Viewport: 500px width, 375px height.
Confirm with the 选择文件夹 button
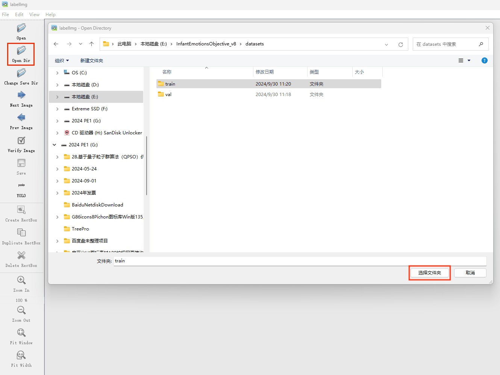click(429, 273)
